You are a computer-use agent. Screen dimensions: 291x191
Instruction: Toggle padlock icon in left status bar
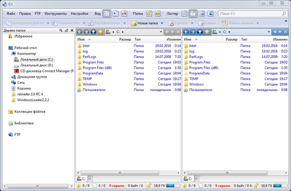pyautogui.click(x=148, y=186)
